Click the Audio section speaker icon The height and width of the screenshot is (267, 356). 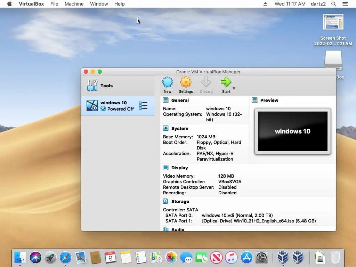166,229
